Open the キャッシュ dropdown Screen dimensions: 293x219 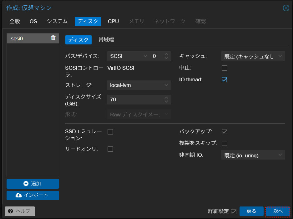coord(253,56)
